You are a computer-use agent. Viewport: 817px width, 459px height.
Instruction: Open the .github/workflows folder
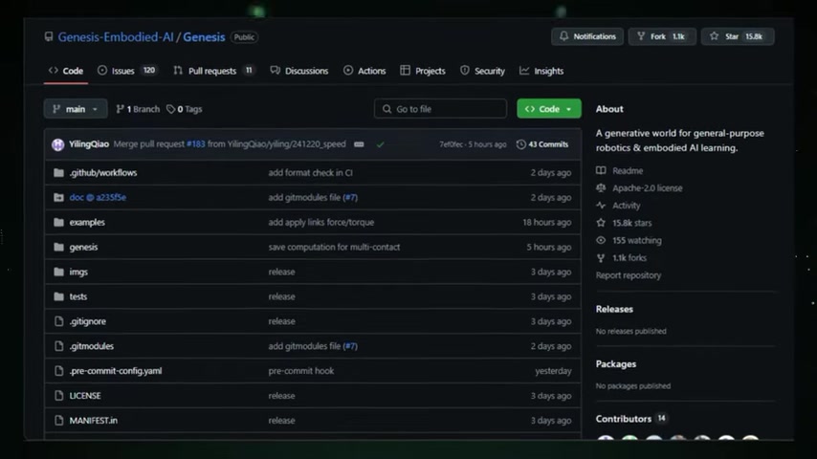click(103, 172)
